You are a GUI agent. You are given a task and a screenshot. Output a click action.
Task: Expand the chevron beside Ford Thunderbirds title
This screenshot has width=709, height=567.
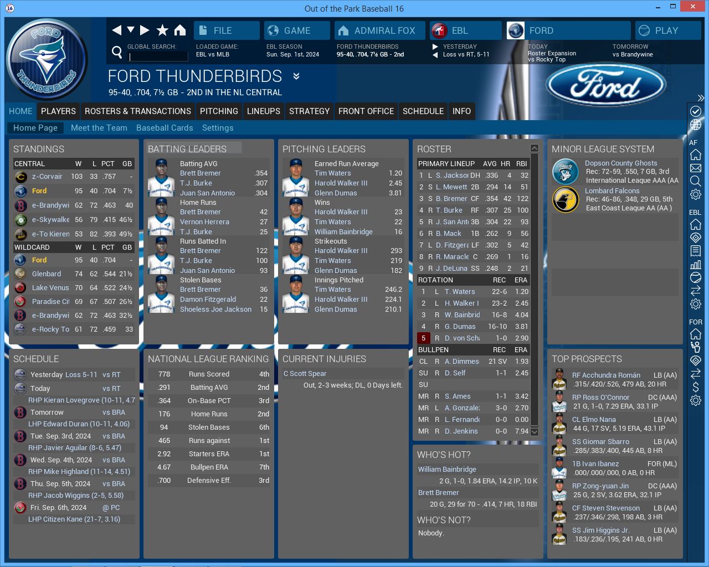pyautogui.click(x=296, y=76)
